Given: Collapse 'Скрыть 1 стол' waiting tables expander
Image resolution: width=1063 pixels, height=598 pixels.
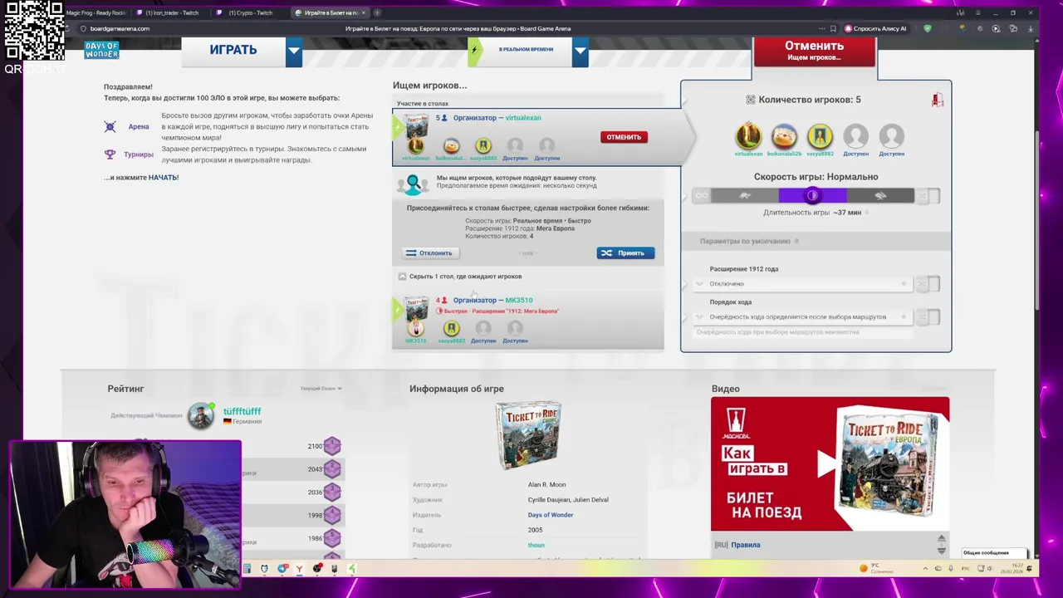Looking at the screenshot, I should point(402,277).
